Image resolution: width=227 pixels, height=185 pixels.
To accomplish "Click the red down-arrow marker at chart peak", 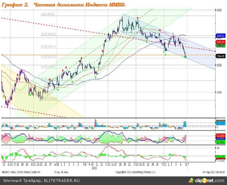I will click(x=138, y=19).
